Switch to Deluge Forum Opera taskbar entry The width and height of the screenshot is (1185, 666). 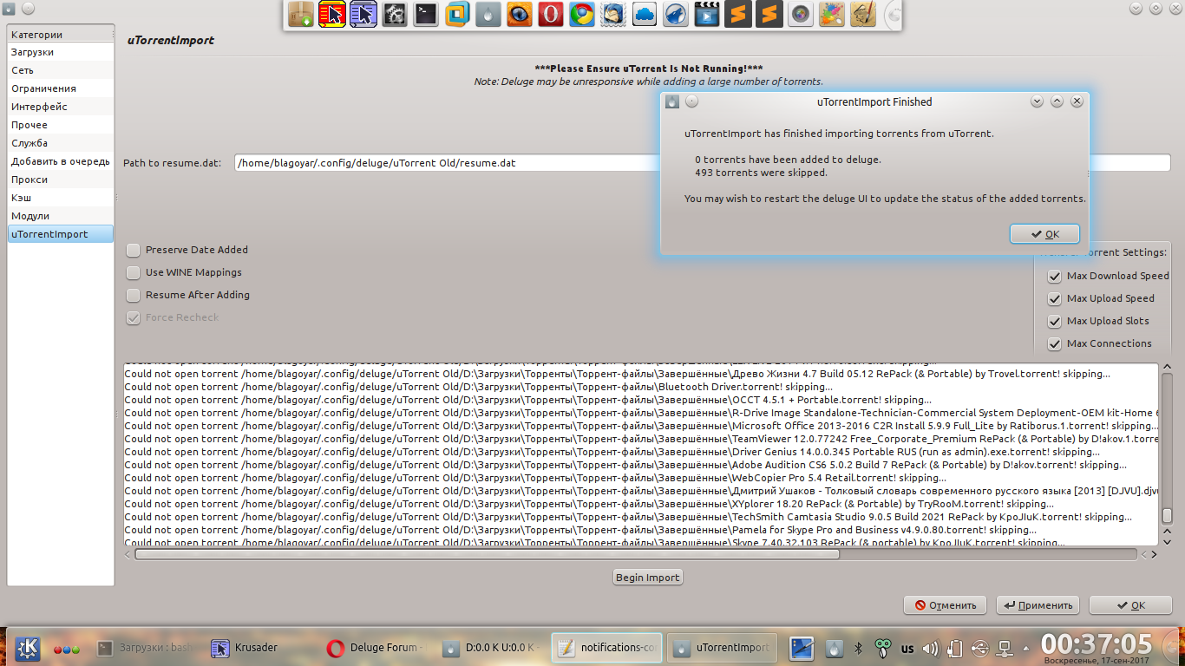[375, 648]
